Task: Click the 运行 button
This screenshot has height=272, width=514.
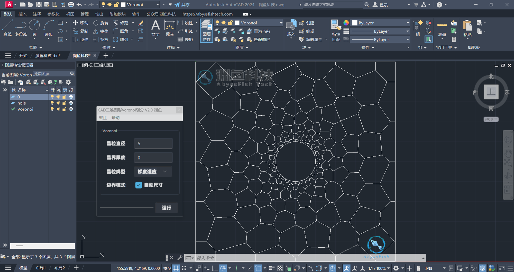Action: coord(166,208)
